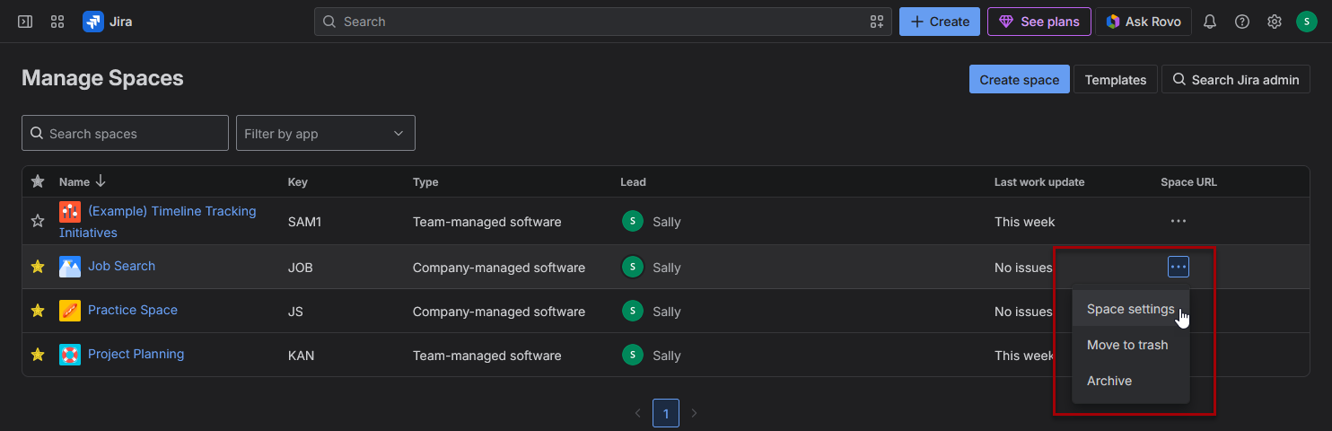This screenshot has height=431, width=1332.
Task: Open the app switcher grid icon
Action: click(57, 22)
